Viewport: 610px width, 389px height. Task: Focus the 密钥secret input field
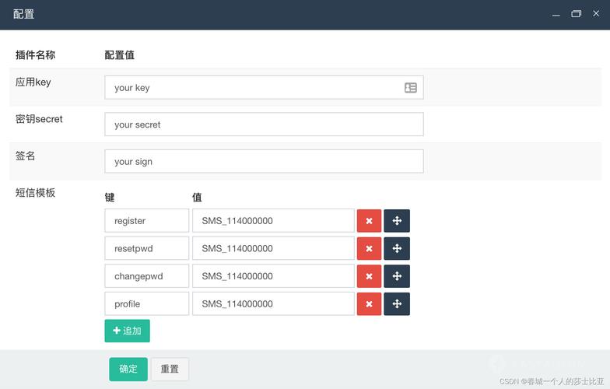265,124
